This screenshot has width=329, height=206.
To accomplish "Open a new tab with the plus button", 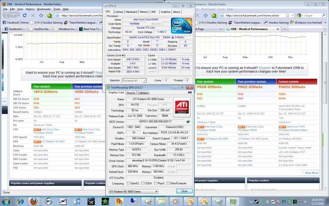I will coord(285,29).
